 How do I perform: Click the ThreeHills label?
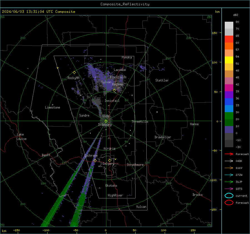pos(140,122)
